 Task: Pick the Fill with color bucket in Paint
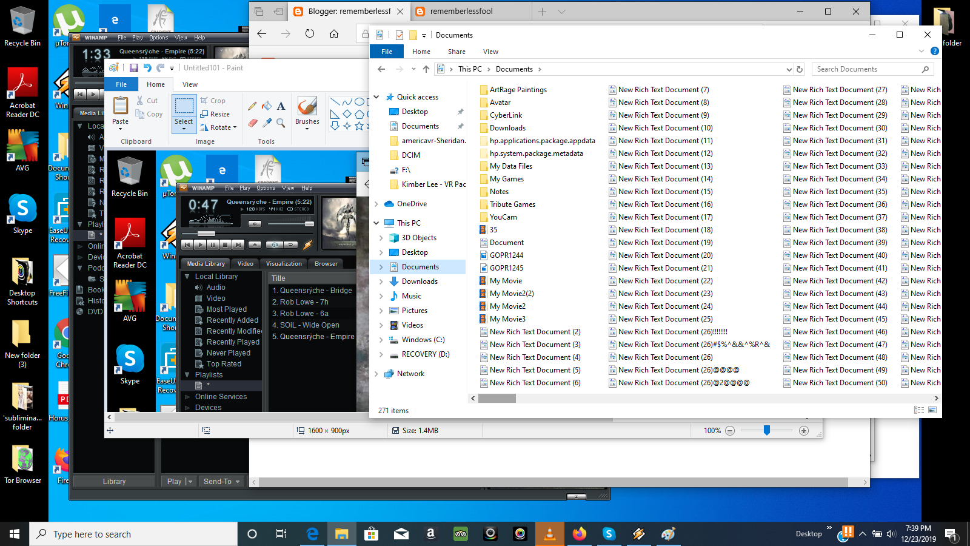[267, 106]
